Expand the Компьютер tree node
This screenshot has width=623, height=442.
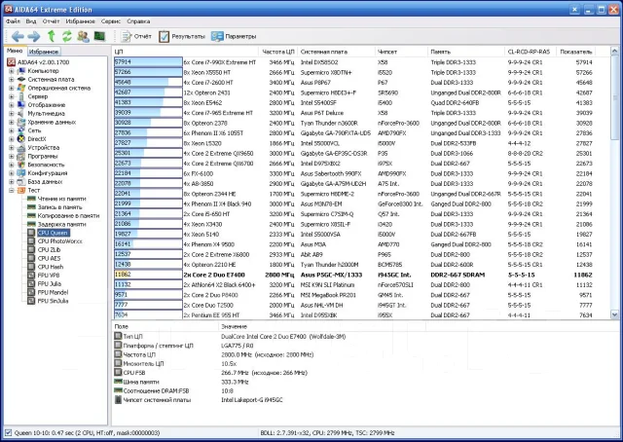coord(12,71)
